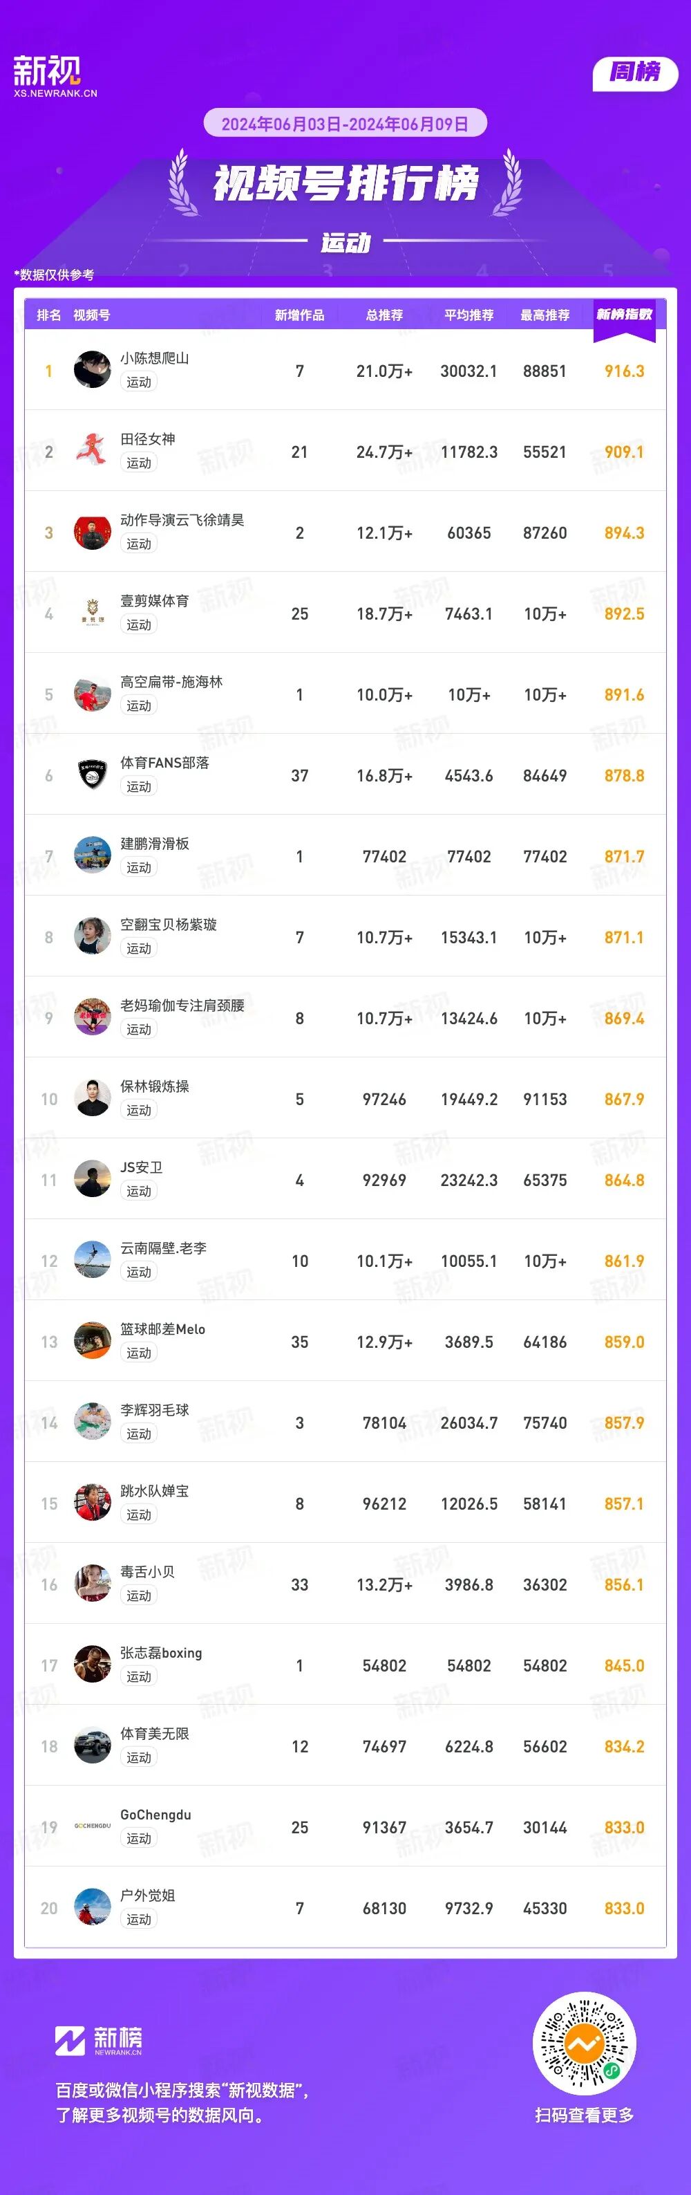Open the 动作导演云飞徐靖昊 account name
This screenshot has height=2195, width=691.
(x=182, y=520)
